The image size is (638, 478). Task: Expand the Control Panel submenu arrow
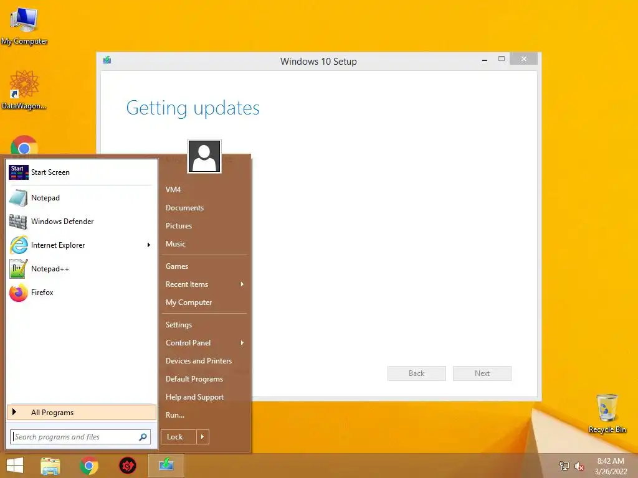[x=242, y=343]
